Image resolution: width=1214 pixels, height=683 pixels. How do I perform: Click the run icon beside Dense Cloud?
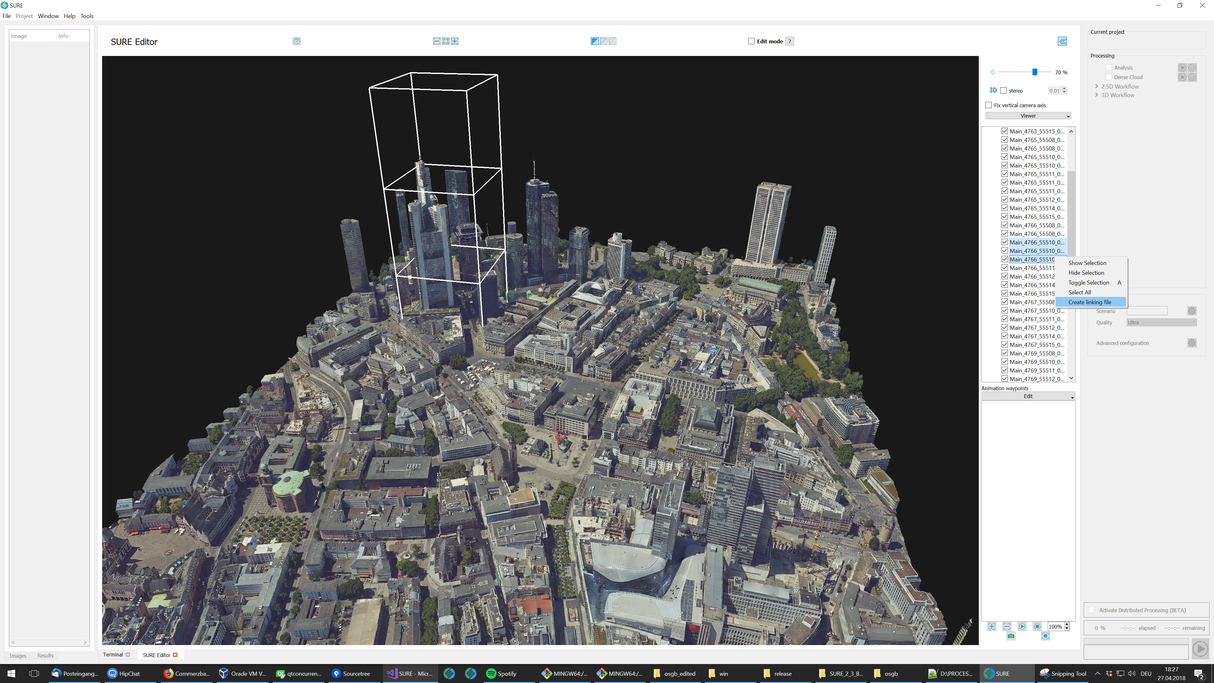[x=1182, y=77]
